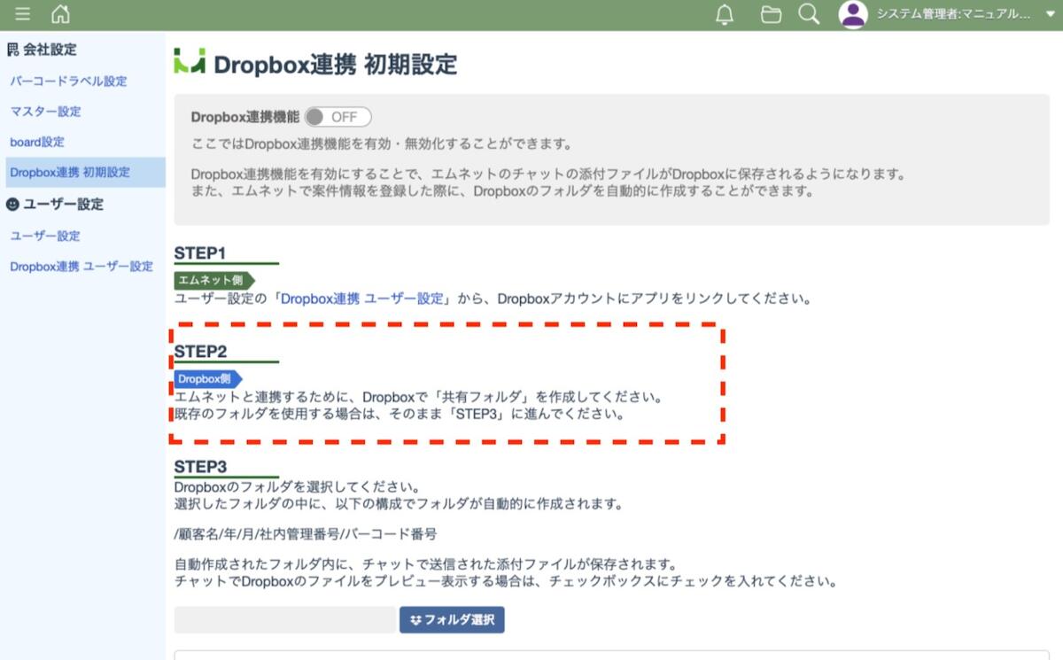
Task: Open the notification bell icon
Action: [x=725, y=15]
